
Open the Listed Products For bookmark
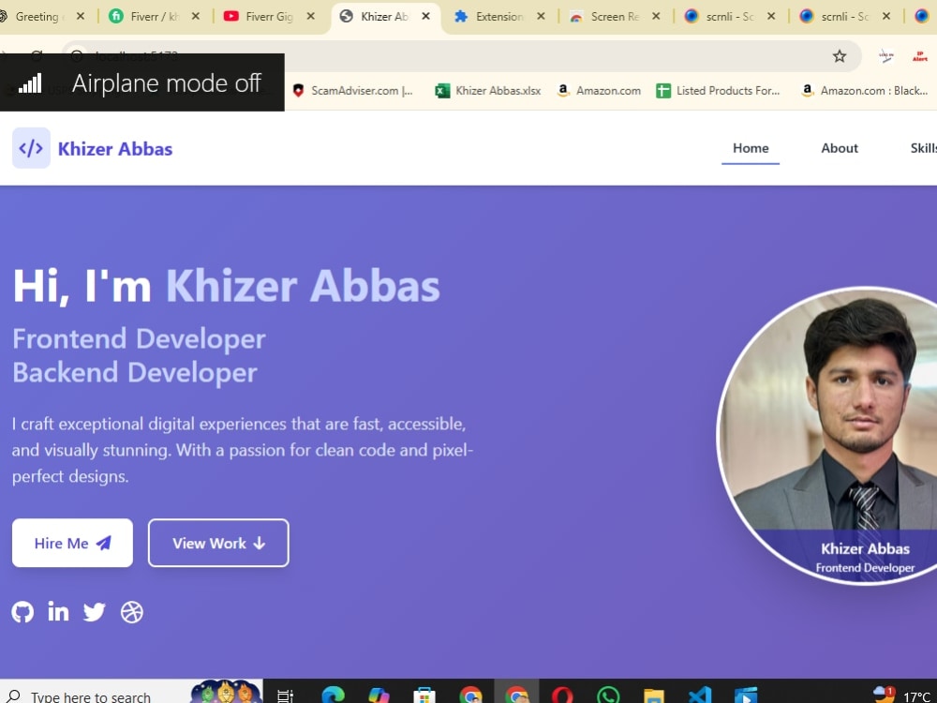719,90
